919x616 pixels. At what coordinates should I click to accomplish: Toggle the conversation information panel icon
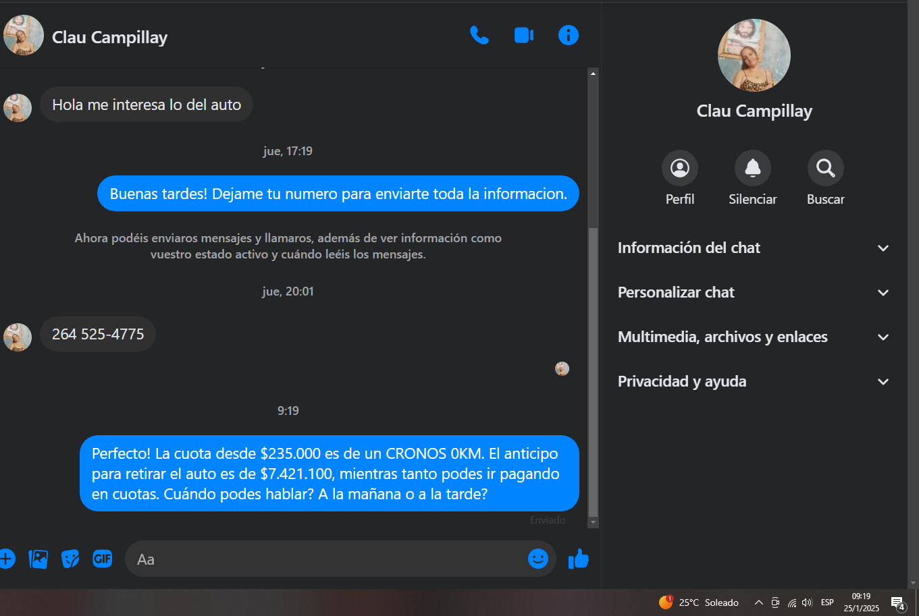(x=569, y=35)
